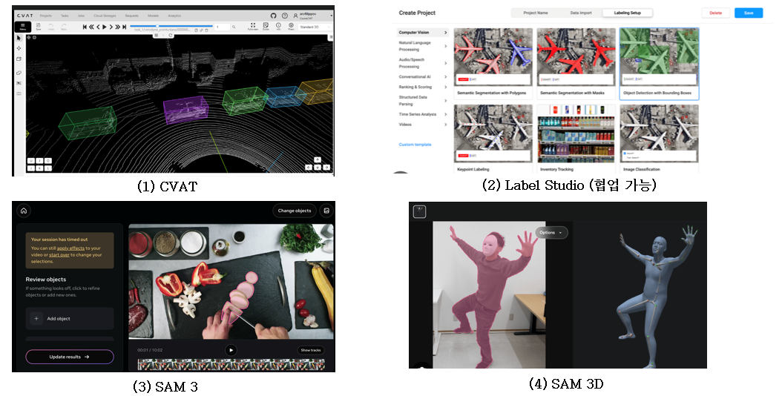The height and width of the screenshot is (396, 782).
Task: Click the home icon in SAM 3
Action: pyautogui.click(x=24, y=211)
